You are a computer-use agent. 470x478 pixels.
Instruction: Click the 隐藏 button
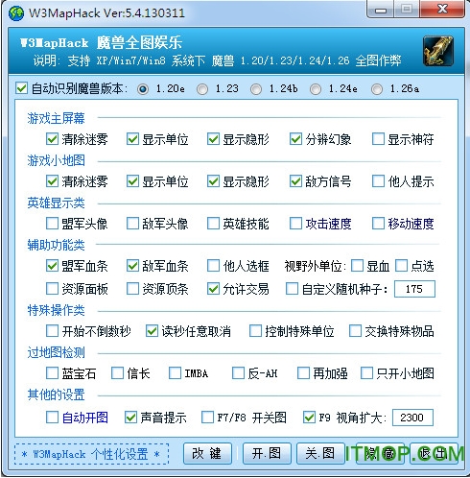coord(380,454)
